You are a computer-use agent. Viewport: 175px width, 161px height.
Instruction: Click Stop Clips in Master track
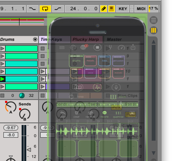pos(128,96)
